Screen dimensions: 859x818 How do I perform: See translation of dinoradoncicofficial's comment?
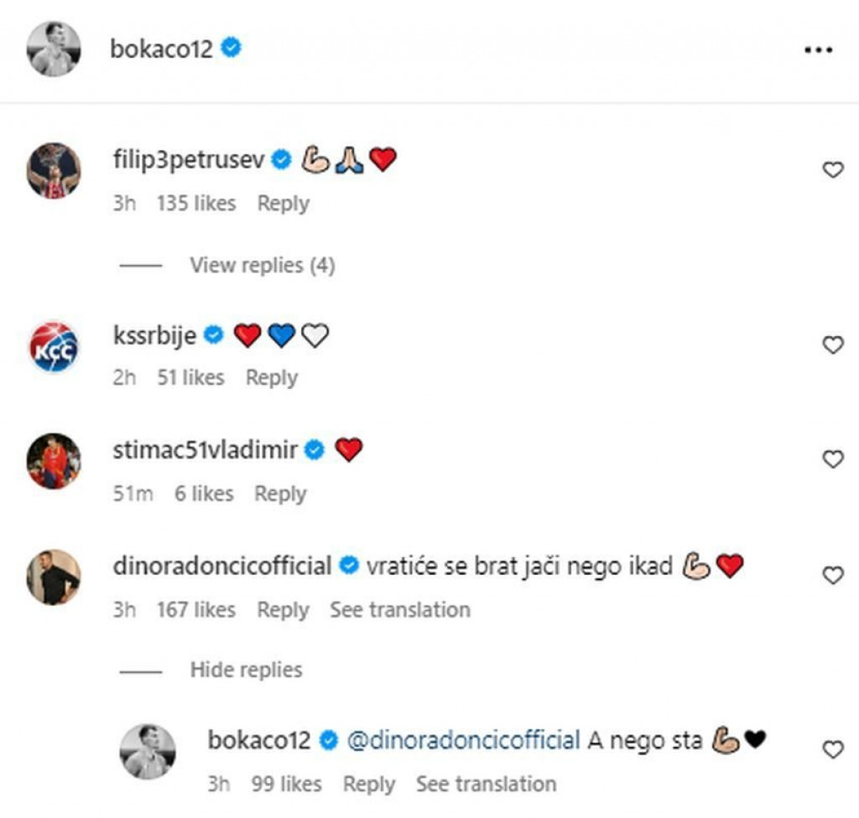pyautogui.click(x=399, y=610)
